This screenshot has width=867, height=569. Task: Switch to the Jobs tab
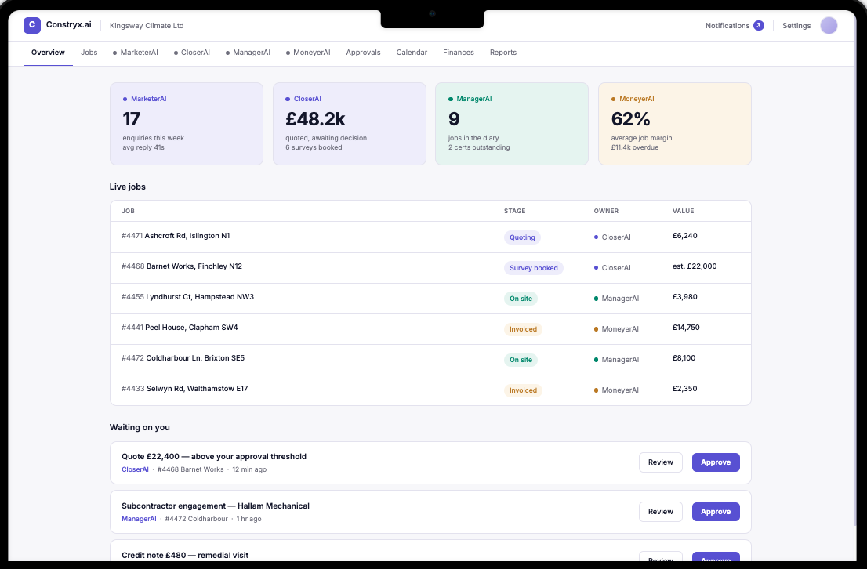tap(89, 53)
